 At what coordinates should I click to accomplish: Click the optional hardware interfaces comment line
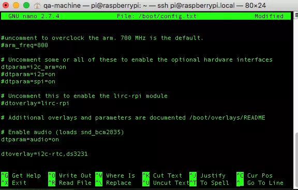[x=137, y=60]
